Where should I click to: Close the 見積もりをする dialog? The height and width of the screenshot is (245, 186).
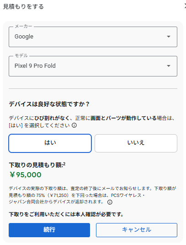pyautogui.click(x=185, y=6)
